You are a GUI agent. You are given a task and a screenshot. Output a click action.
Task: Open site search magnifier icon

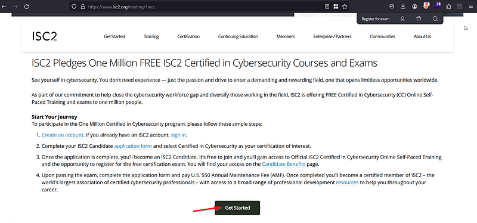coord(435,19)
